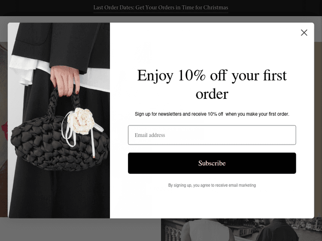Close the 10% off newsletter popup
322x241 pixels.
(304, 33)
